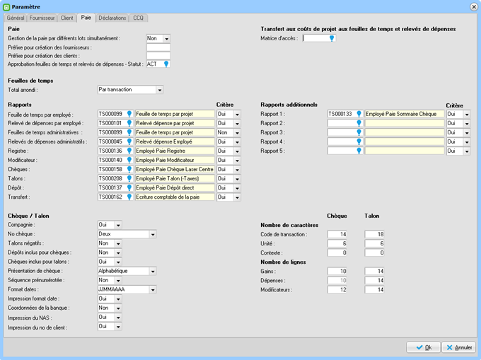Click lookup pin for Relevé de dépenses par employé
The image size is (481, 360).
[x=129, y=123]
